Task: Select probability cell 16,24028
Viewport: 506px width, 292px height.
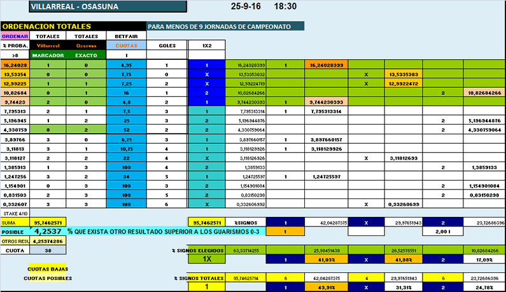Action: [15, 65]
